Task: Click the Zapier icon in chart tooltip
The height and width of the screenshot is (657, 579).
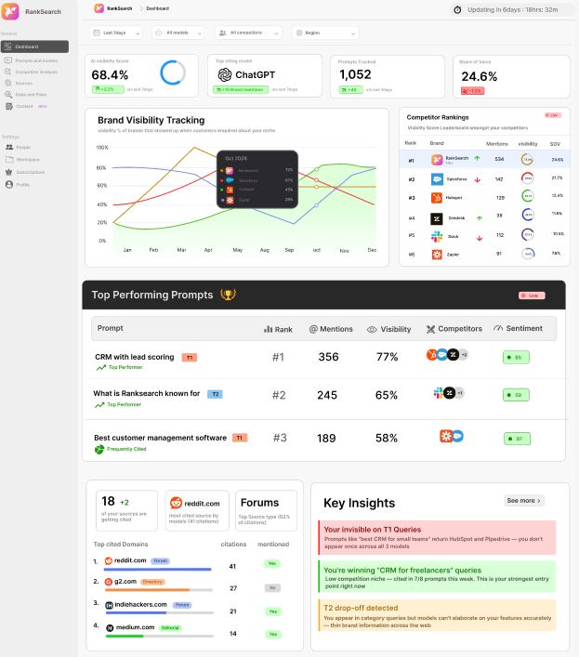Action: 230,200
